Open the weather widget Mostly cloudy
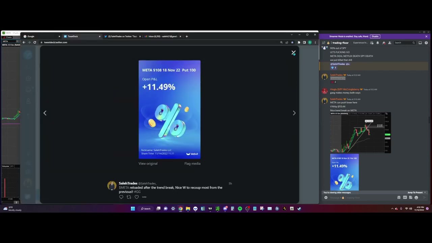This screenshot has height=243, width=432. pyautogui.click(x=12, y=209)
